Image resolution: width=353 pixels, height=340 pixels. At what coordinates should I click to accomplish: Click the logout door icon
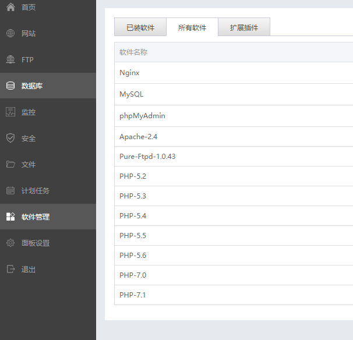pos(10,269)
